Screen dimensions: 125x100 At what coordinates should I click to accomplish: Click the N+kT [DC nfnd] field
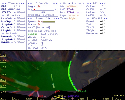click(39, 27)
